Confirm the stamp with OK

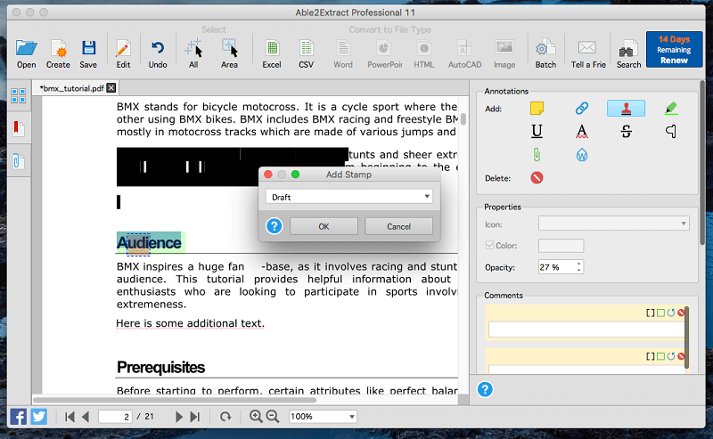click(x=324, y=226)
